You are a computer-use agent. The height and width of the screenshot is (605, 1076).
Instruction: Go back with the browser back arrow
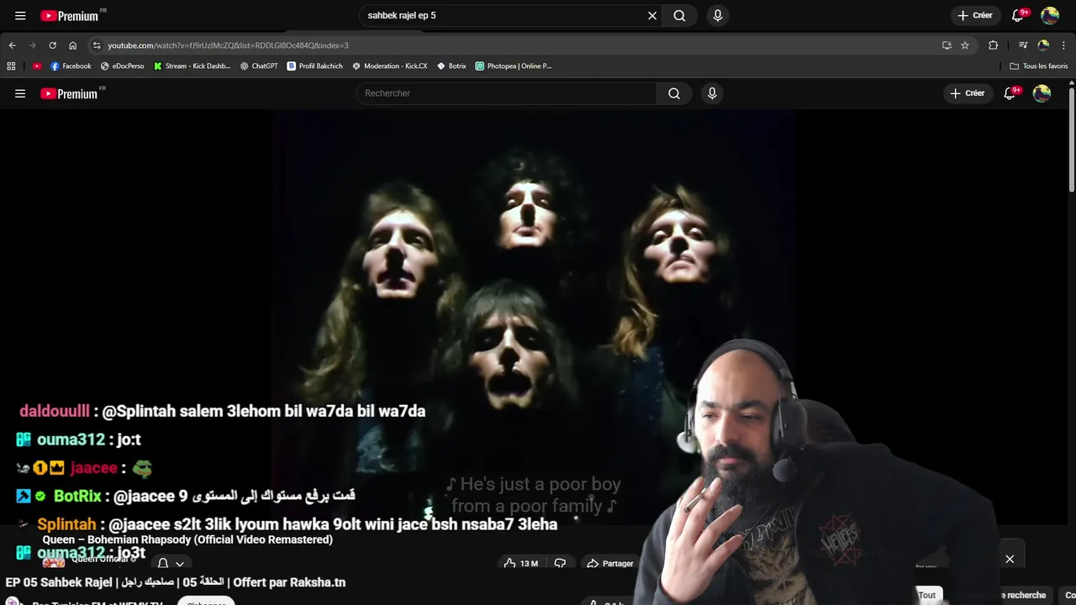[x=12, y=45]
